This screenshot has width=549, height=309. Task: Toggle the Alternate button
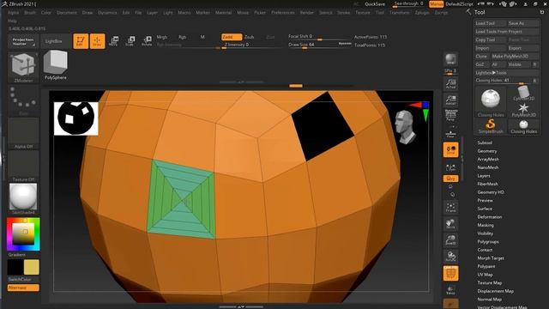(x=23, y=288)
